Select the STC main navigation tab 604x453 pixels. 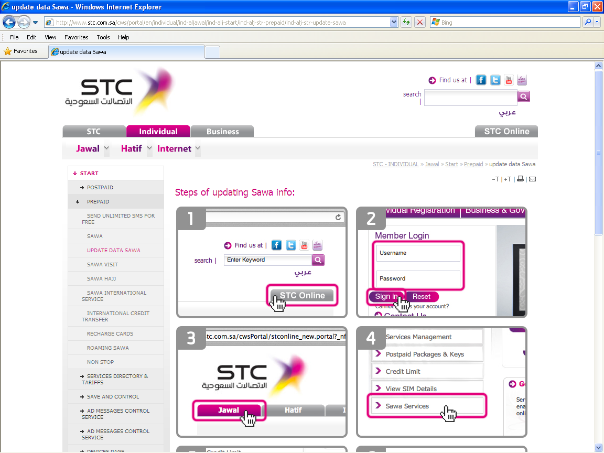point(94,132)
